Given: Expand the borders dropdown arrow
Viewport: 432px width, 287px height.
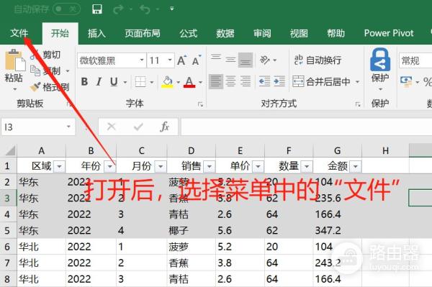Looking at the screenshot, I should (151, 82).
